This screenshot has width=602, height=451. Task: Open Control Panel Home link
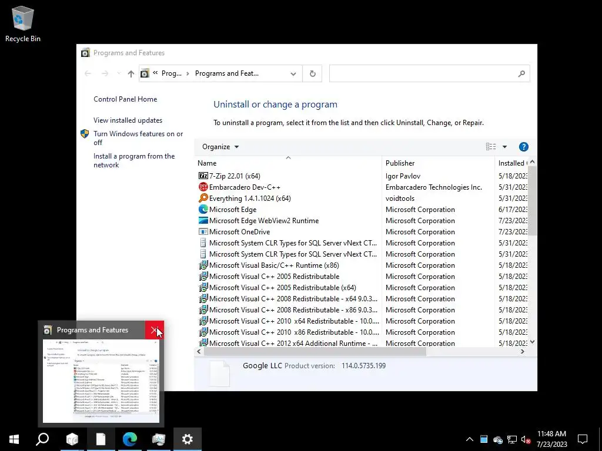tap(125, 99)
